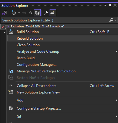This screenshot has height=123, width=118.
Task: Open the Add entry in context menu
Action: [x=63, y=100]
